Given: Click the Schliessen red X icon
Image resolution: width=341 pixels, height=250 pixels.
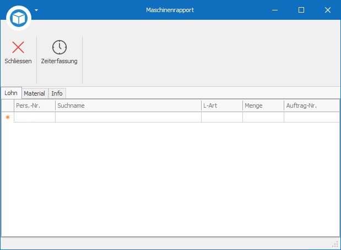Looking at the screenshot, I should 18,47.
